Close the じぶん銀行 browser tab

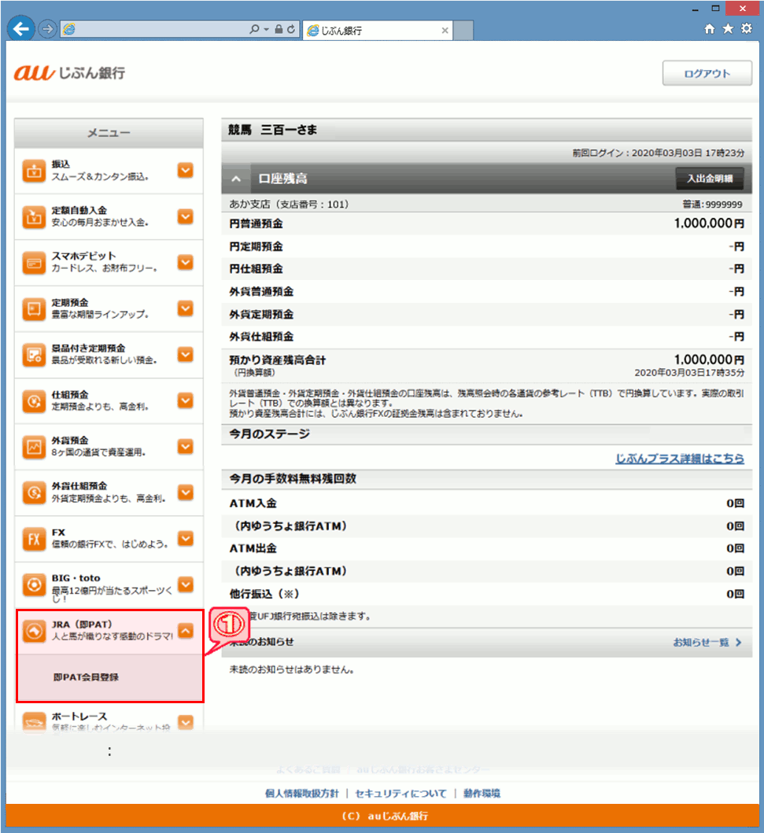point(445,31)
